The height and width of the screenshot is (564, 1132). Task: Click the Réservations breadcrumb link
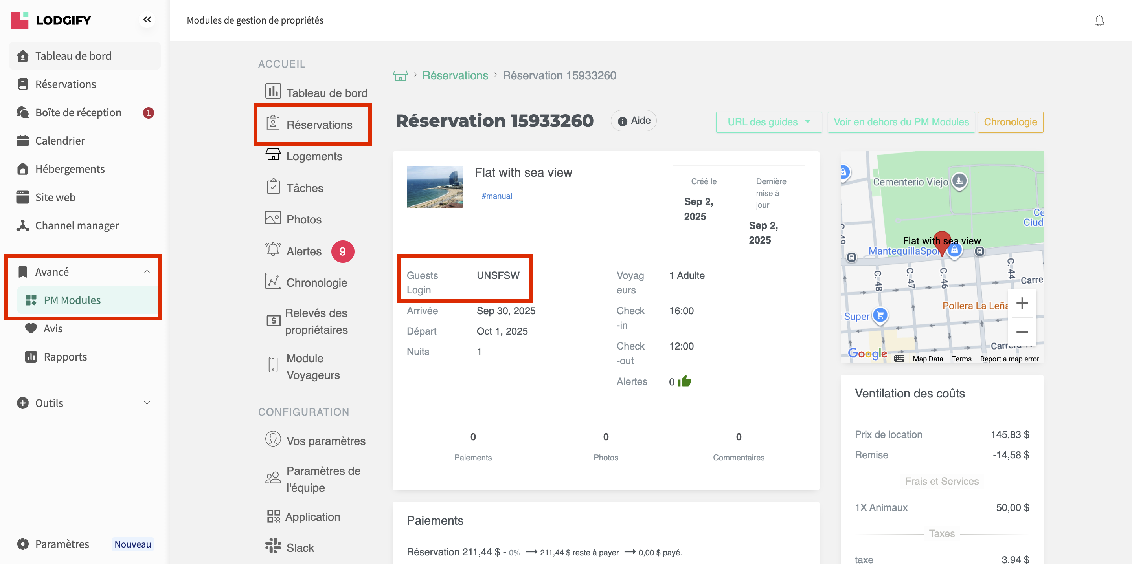tap(455, 75)
